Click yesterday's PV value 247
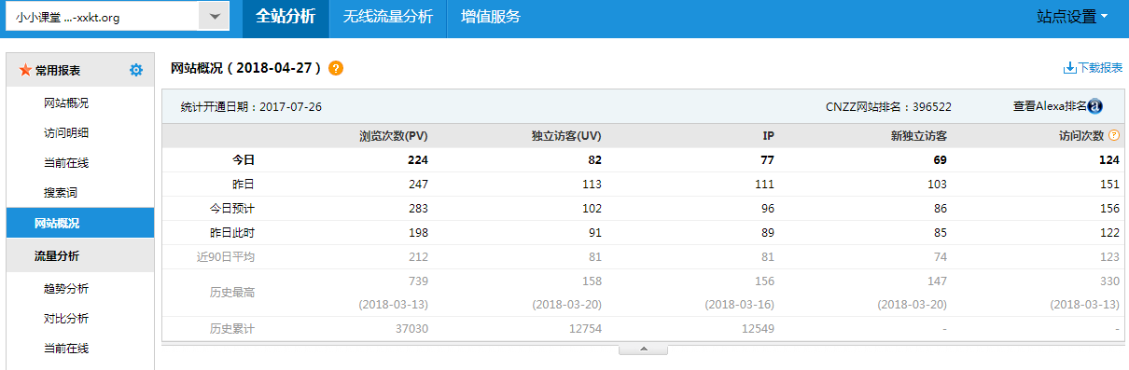 pyautogui.click(x=418, y=185)
